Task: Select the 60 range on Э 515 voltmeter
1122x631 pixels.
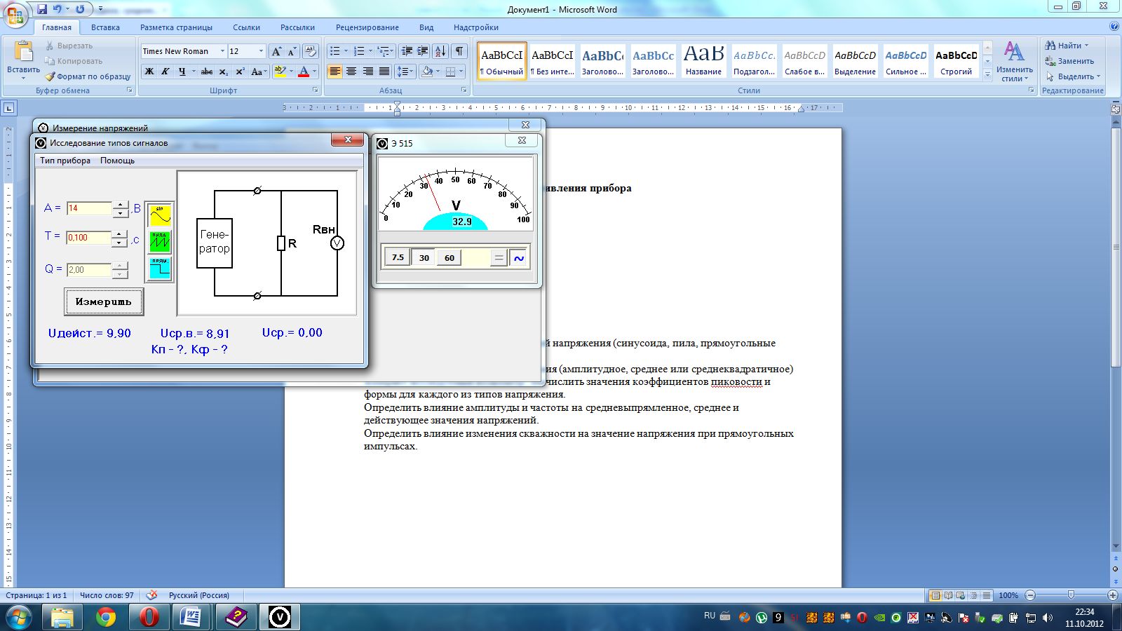Action: [x=450, y=258]
